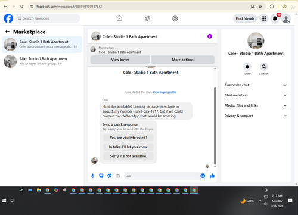
Task: Open Cole - Studio 1 Bath Apartment conversation
Action: click(42, 45)
